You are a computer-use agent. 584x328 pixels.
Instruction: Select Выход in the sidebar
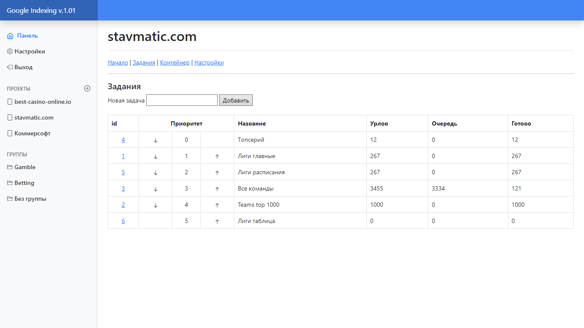coord(24,67)
